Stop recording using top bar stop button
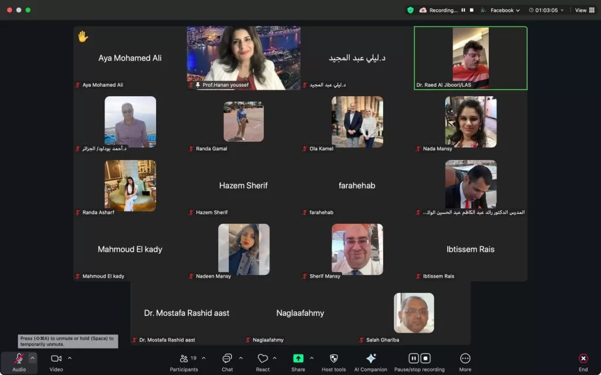This screenshot has width=601, height=375. pyautogui.click(x=471, y=10)
